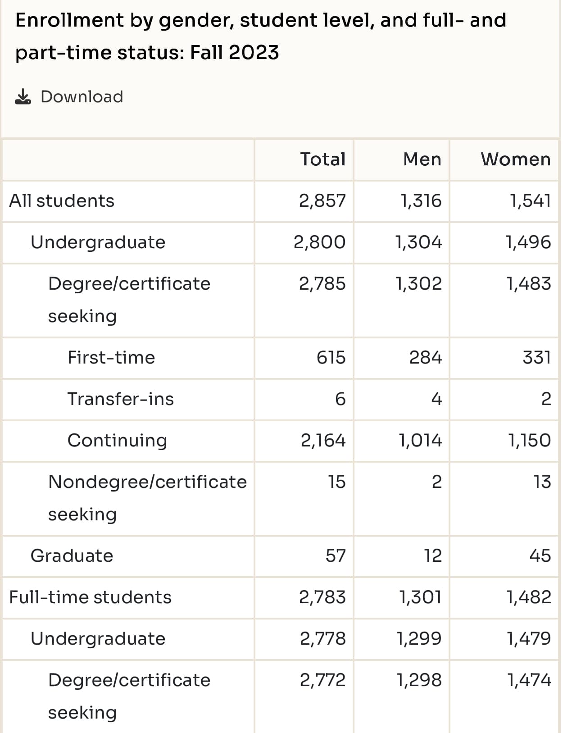Select the Women column header

[516, 159]
